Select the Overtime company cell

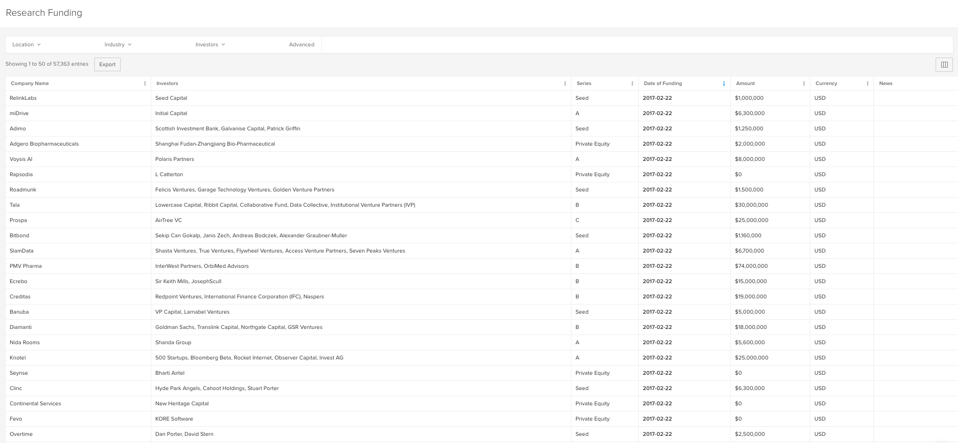pyautogui.click(x=78, y=434)
